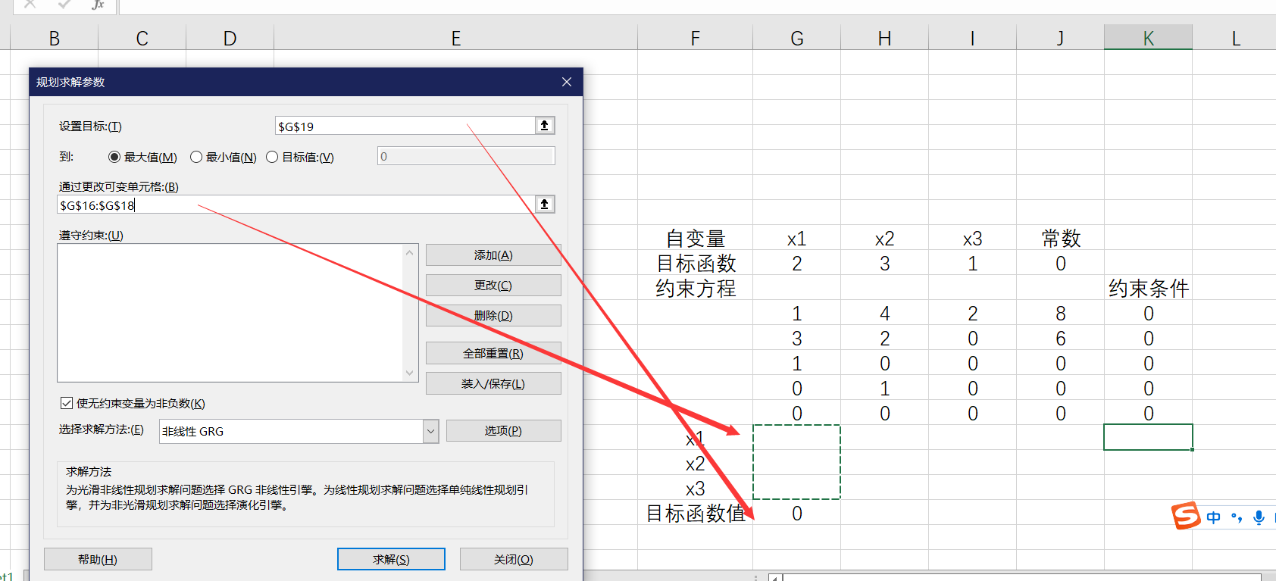Click the fx insert function icon

coord(98,5)
